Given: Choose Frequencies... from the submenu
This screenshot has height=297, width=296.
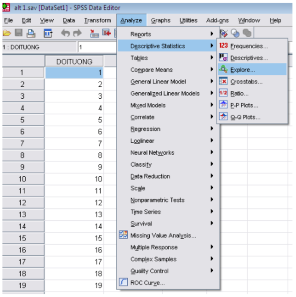Looking at the screenshot, I should click(x=252, y=46).
